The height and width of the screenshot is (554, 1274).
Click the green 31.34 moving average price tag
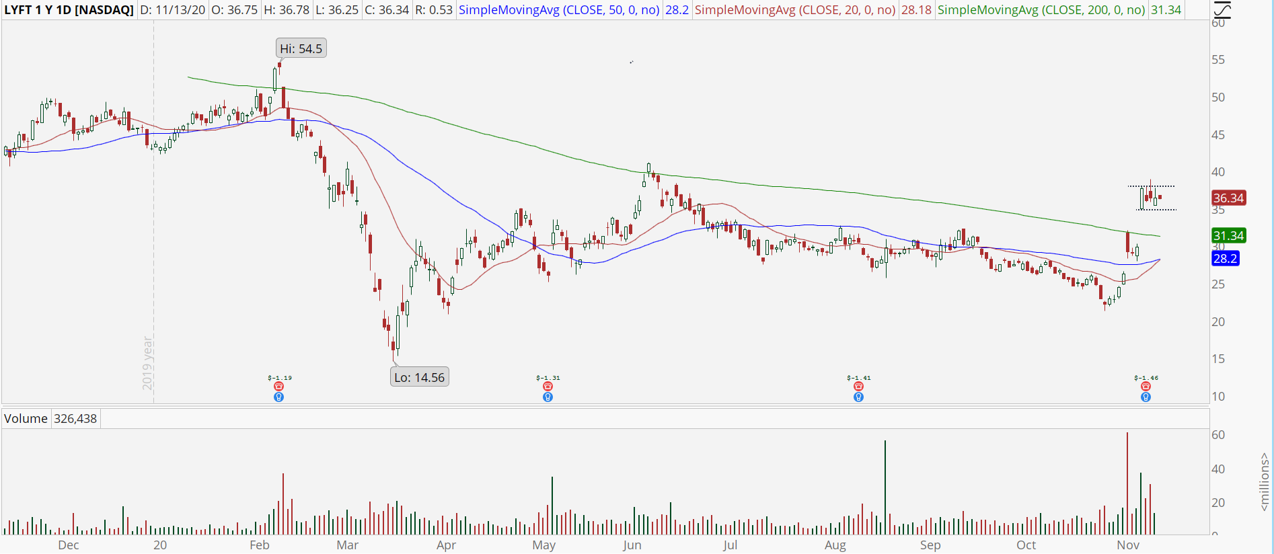pos(1228,235)
